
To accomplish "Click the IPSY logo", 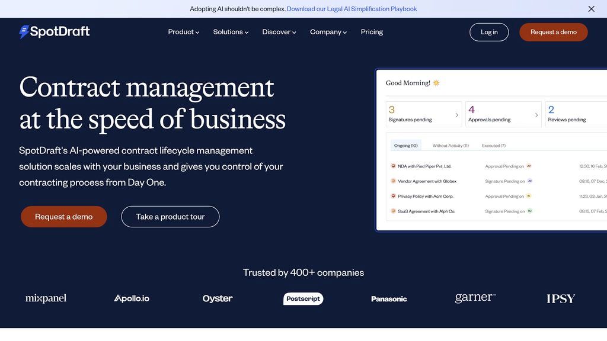I will [x=561, y=299].
